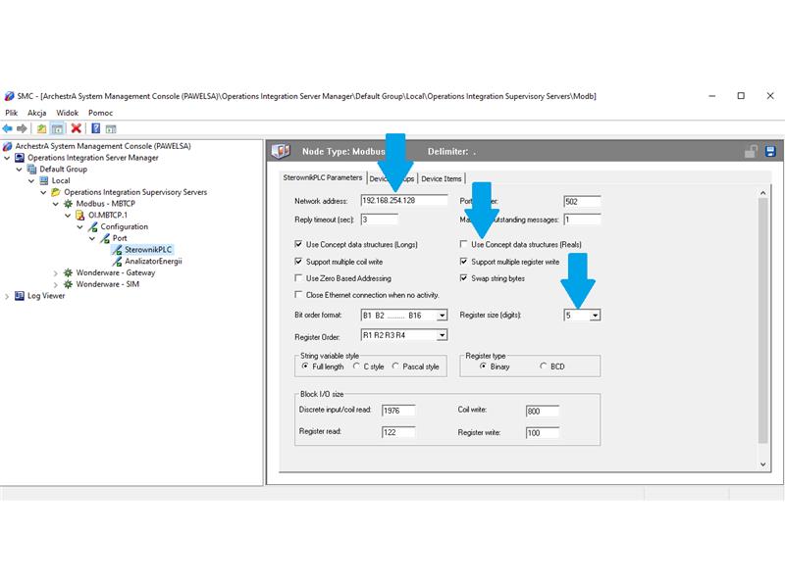Select Binary register type
This screenshot has width=785, height=588.
click(483, 366)
